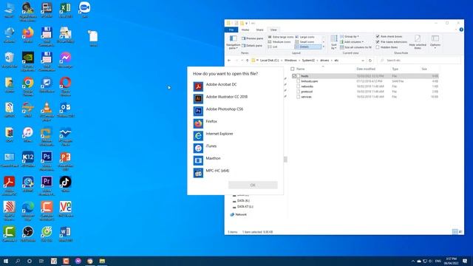
Task: Choose Extra large icons layout
Action: 281,37
